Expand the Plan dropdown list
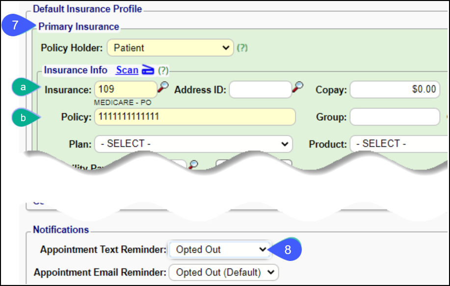450x286 pixels. (193, 144)
